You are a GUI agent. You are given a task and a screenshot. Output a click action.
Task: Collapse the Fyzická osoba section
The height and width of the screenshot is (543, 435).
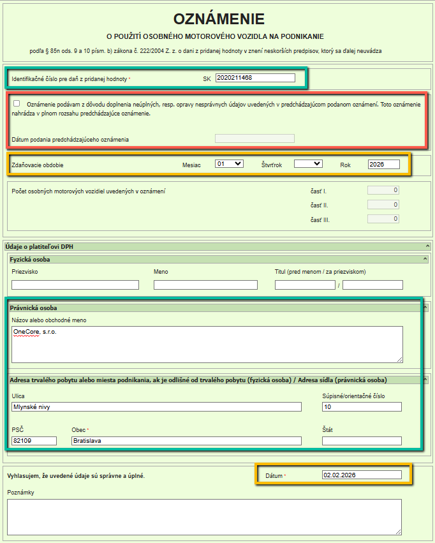pyautogui.click(x=424, y=259)
